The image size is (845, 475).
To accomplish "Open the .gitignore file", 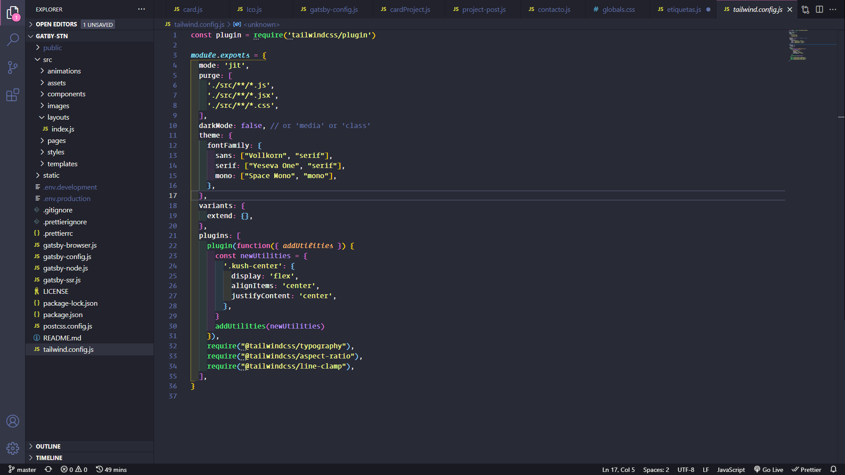I will pos(89,210).
